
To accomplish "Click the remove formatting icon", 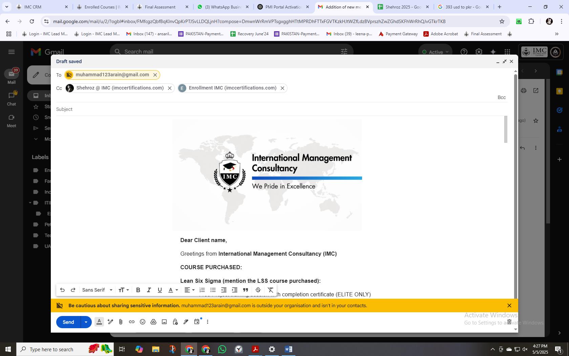I will click(x=271, y=290).
